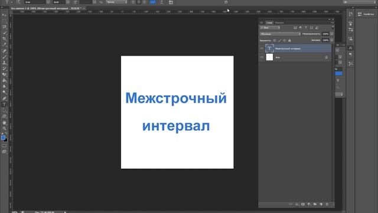Filter layers by smart objects
This screenshot has width=378, height=213.
[317, 28]
